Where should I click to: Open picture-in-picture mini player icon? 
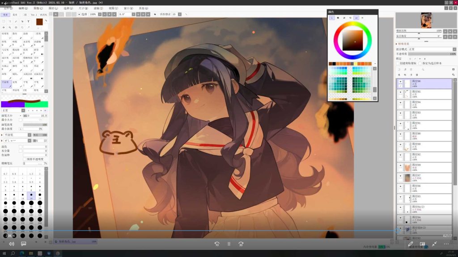(x=422, y=244)
